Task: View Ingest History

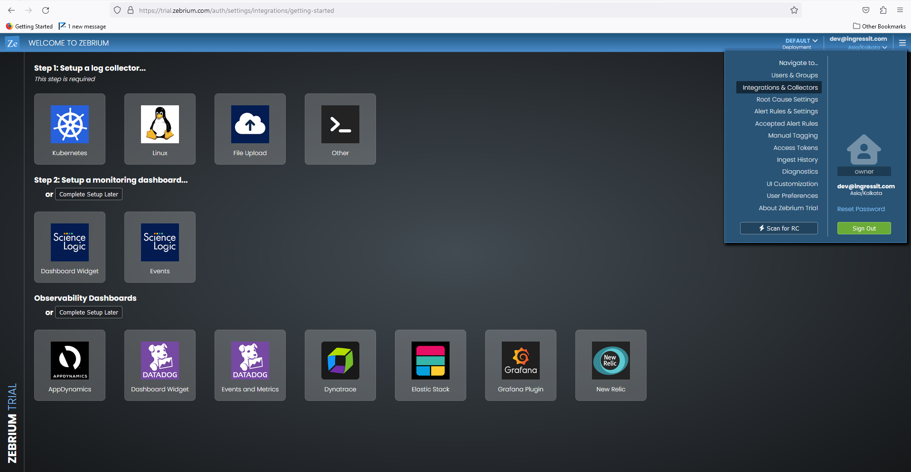Action: [x=797, y=160]
